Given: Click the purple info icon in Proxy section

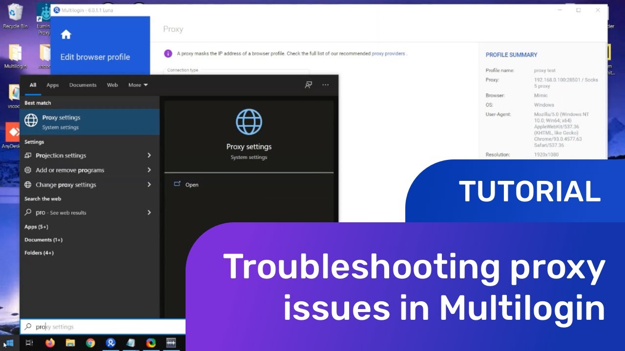Looking at the screenshot, I should (168, 54).
